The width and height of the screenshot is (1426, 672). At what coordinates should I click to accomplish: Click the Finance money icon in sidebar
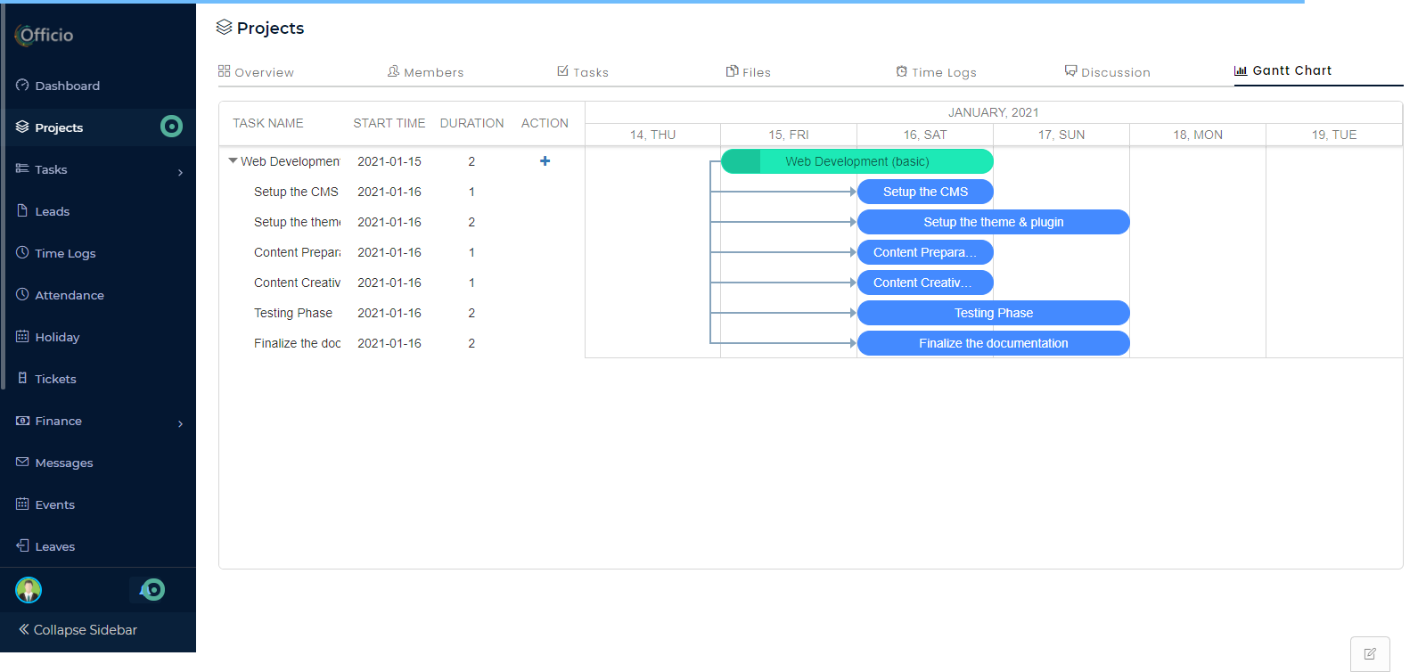tap(22, 420)
